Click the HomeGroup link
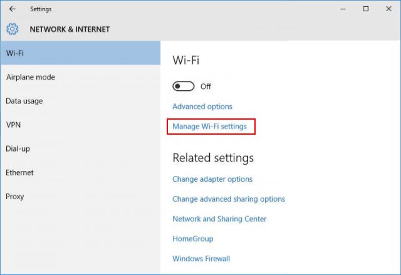The image size is (401, 275). pos(193,239)
